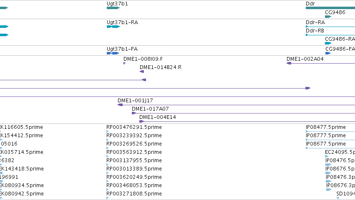Image resolution: width=355 pixels, height=200 pixels.
Task: Select the Ddr gene bar
Action: coord(330,8)
